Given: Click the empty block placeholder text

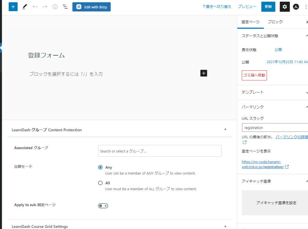Looking at the screenshot, I should (66, 74).
